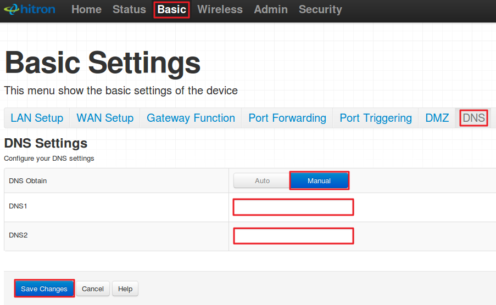496x305 pixels.
Task: Set DNS Obtain to Manual
Action: pyautogui.click(x=319, y=180)
